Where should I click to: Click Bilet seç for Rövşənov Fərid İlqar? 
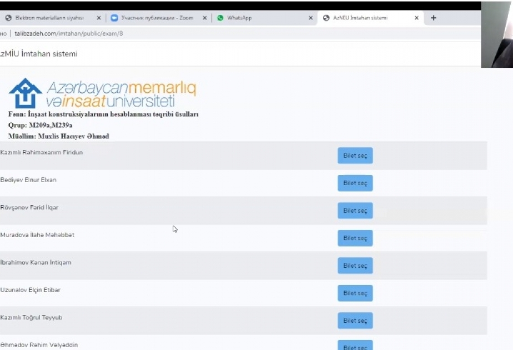[x=355, y=211]
